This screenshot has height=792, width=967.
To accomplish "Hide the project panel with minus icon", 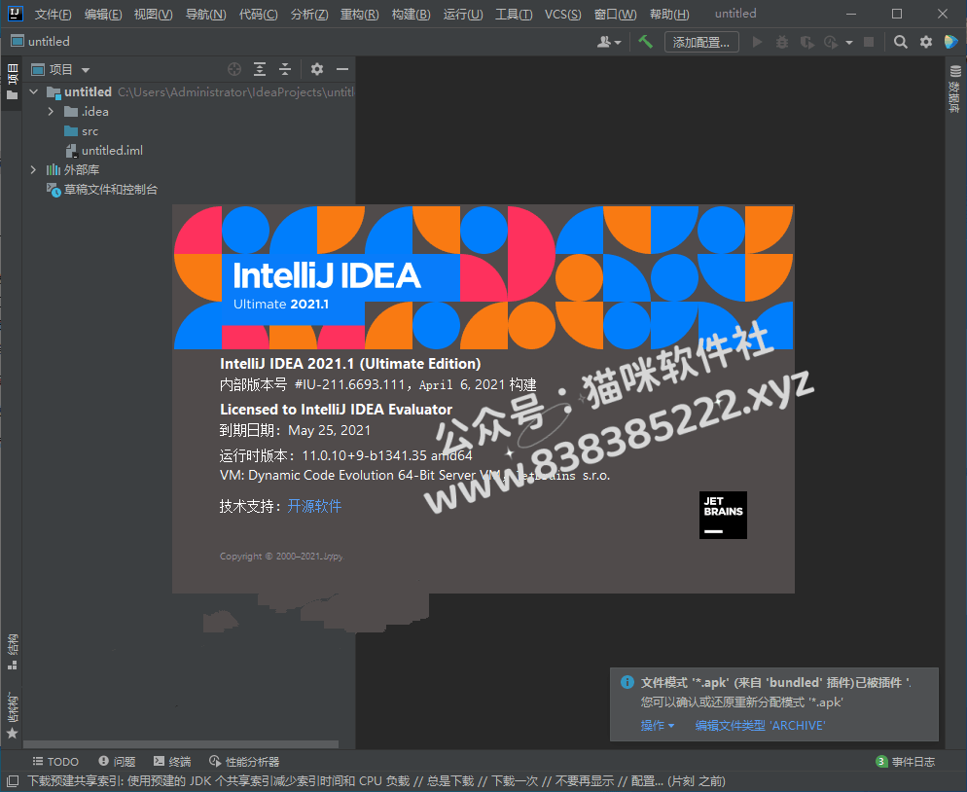I will pos(342,69).
